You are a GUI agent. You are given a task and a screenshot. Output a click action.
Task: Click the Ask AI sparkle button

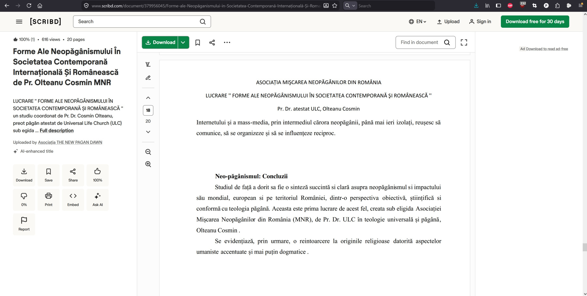[98, 200]
